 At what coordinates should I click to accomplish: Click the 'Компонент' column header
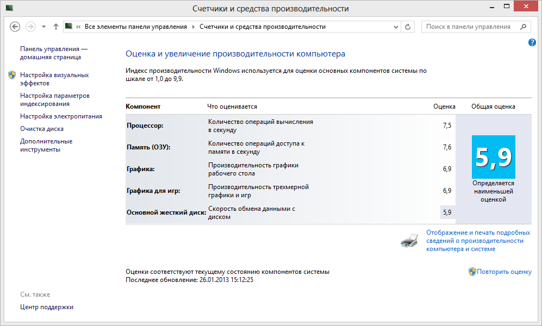click(143, 106)
